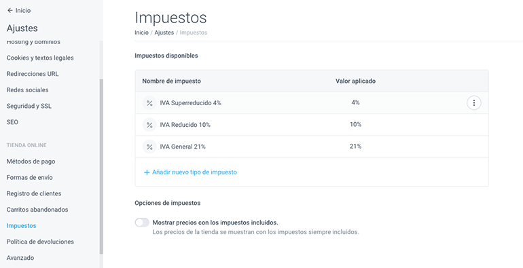The width and height of the screenshot is (523, 268).
Task: Click Inicio in the breadcrumb
Action: coord(141,33)
